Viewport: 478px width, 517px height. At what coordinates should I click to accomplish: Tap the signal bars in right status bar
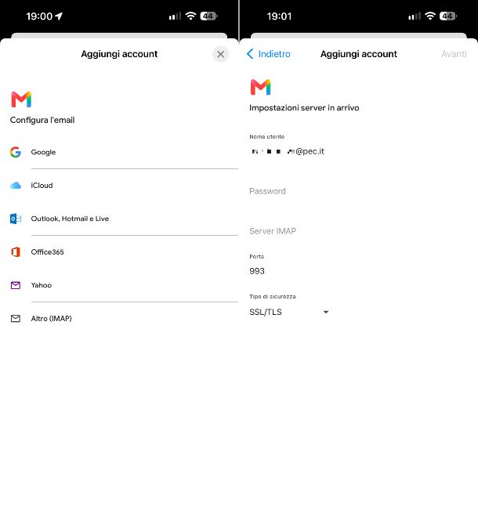click(x=415, y=16)
